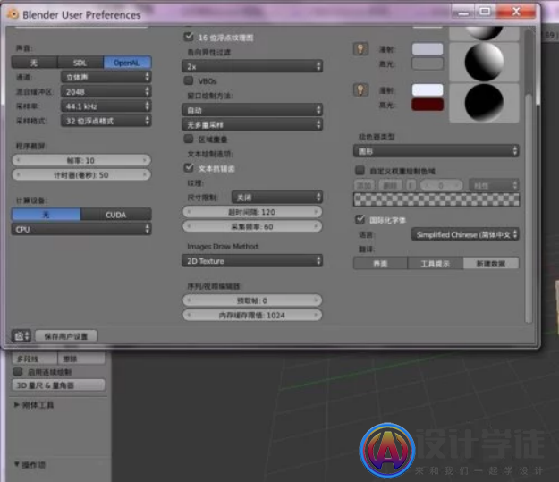Enable the VBOs checkbox
This screenshot has width=559, height=482.
pos(189,80)
